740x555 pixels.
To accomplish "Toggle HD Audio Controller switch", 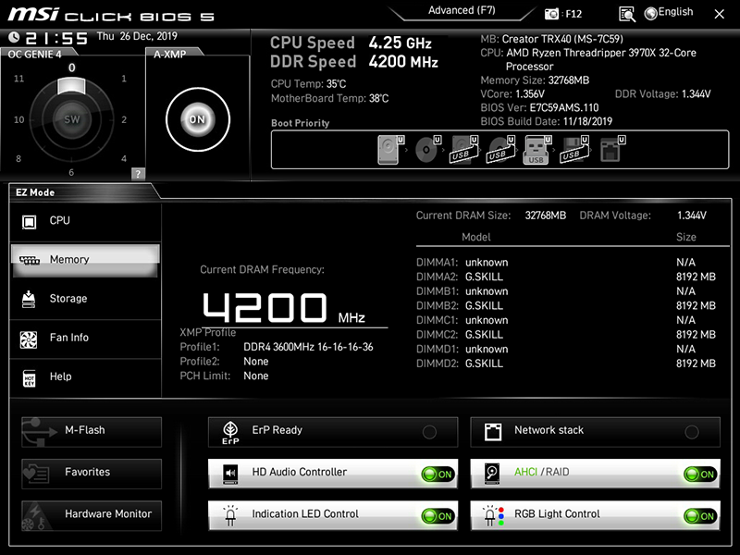I will 438,475.
